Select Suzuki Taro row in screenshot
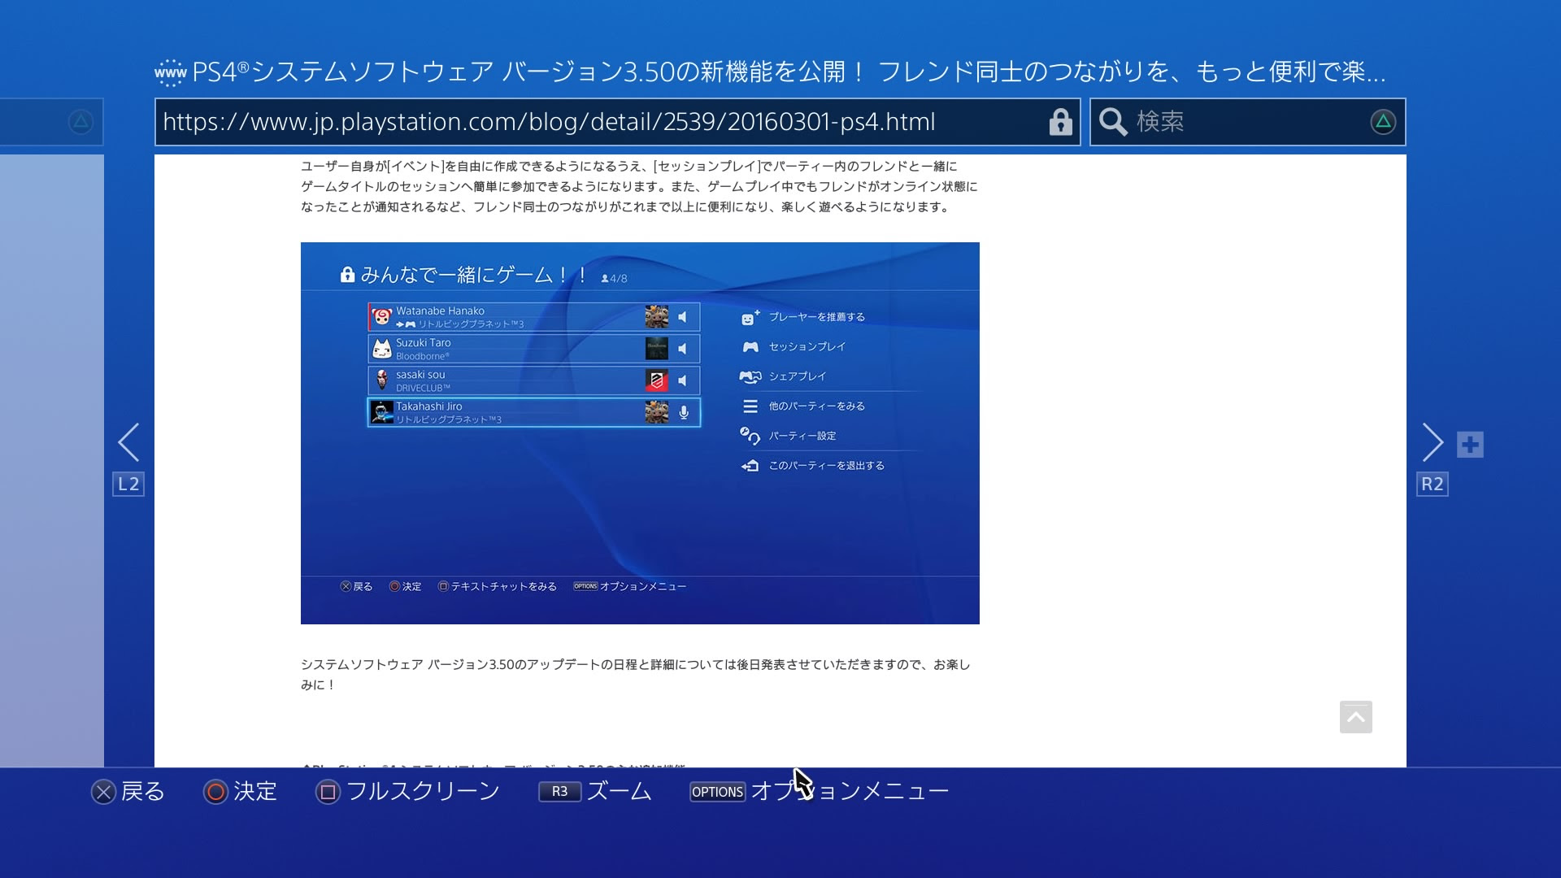The width and height of the screenshot is (1561, 878). coord(534,349)
